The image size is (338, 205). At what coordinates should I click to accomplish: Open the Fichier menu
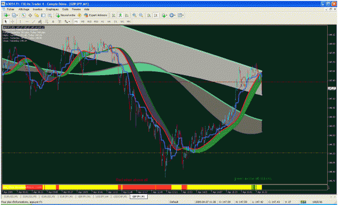[x=10, y=9]
